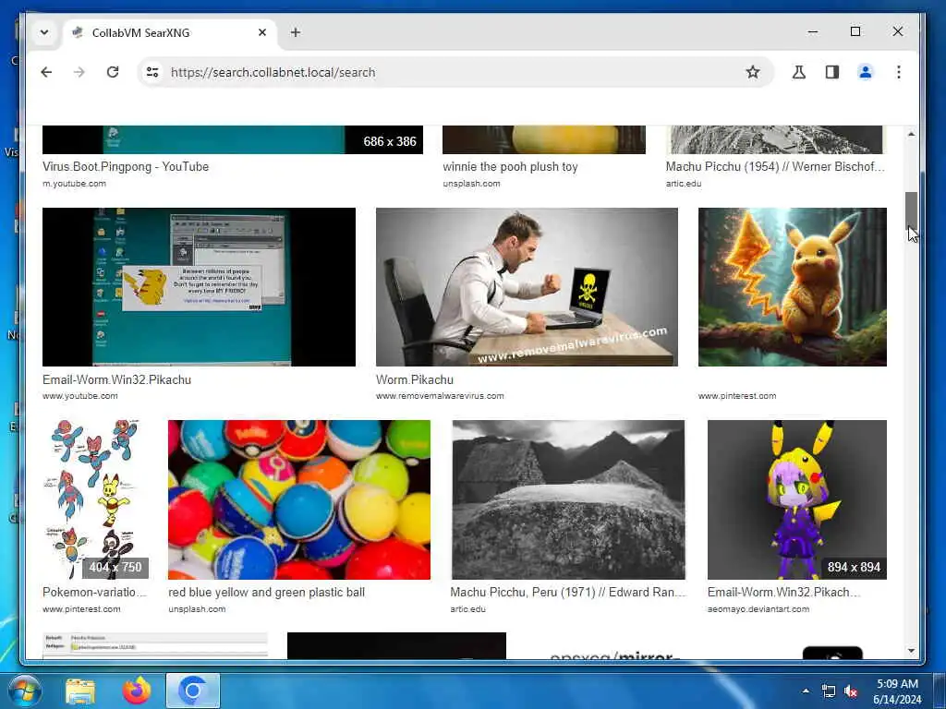
Task: Click the Email-Worm.Win32.Pikachu desktop screenshot thumbnail
Action: tap(199, 287)
